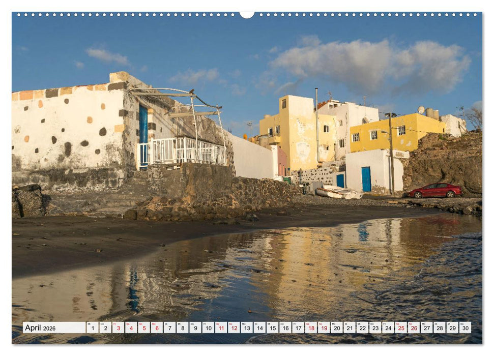494x356 pixels.
Task: Pick red-marked day 5 on the calendar
Action: [x=144, y=328]
